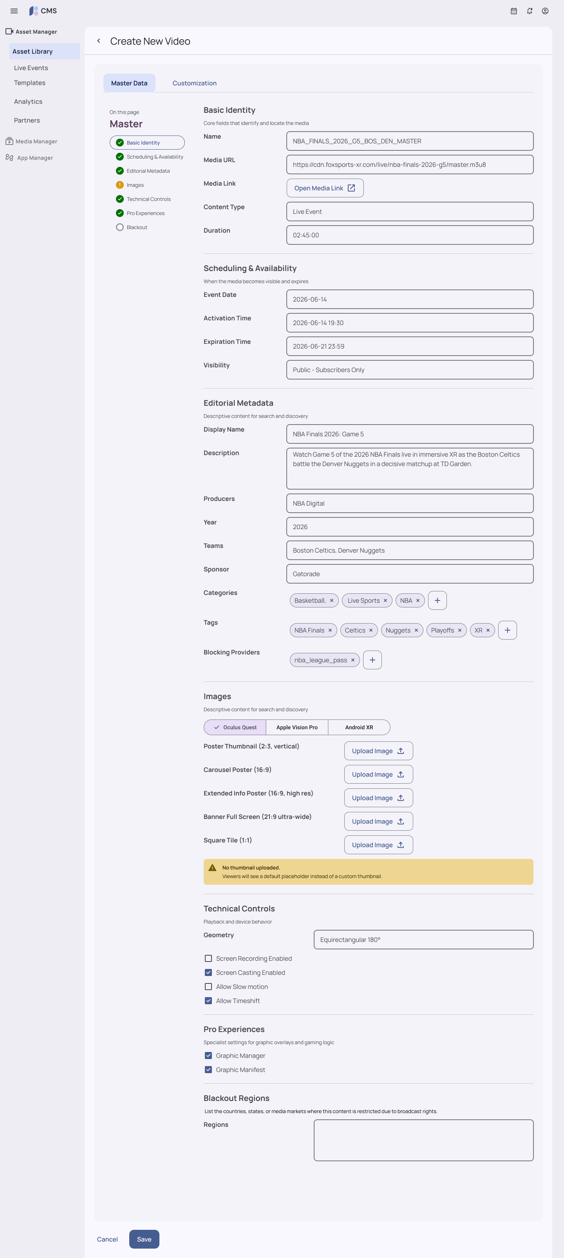Remove the NBA category chip
Image resolution: width=564 pixels, height=1258 pixels.
point(418,600)
